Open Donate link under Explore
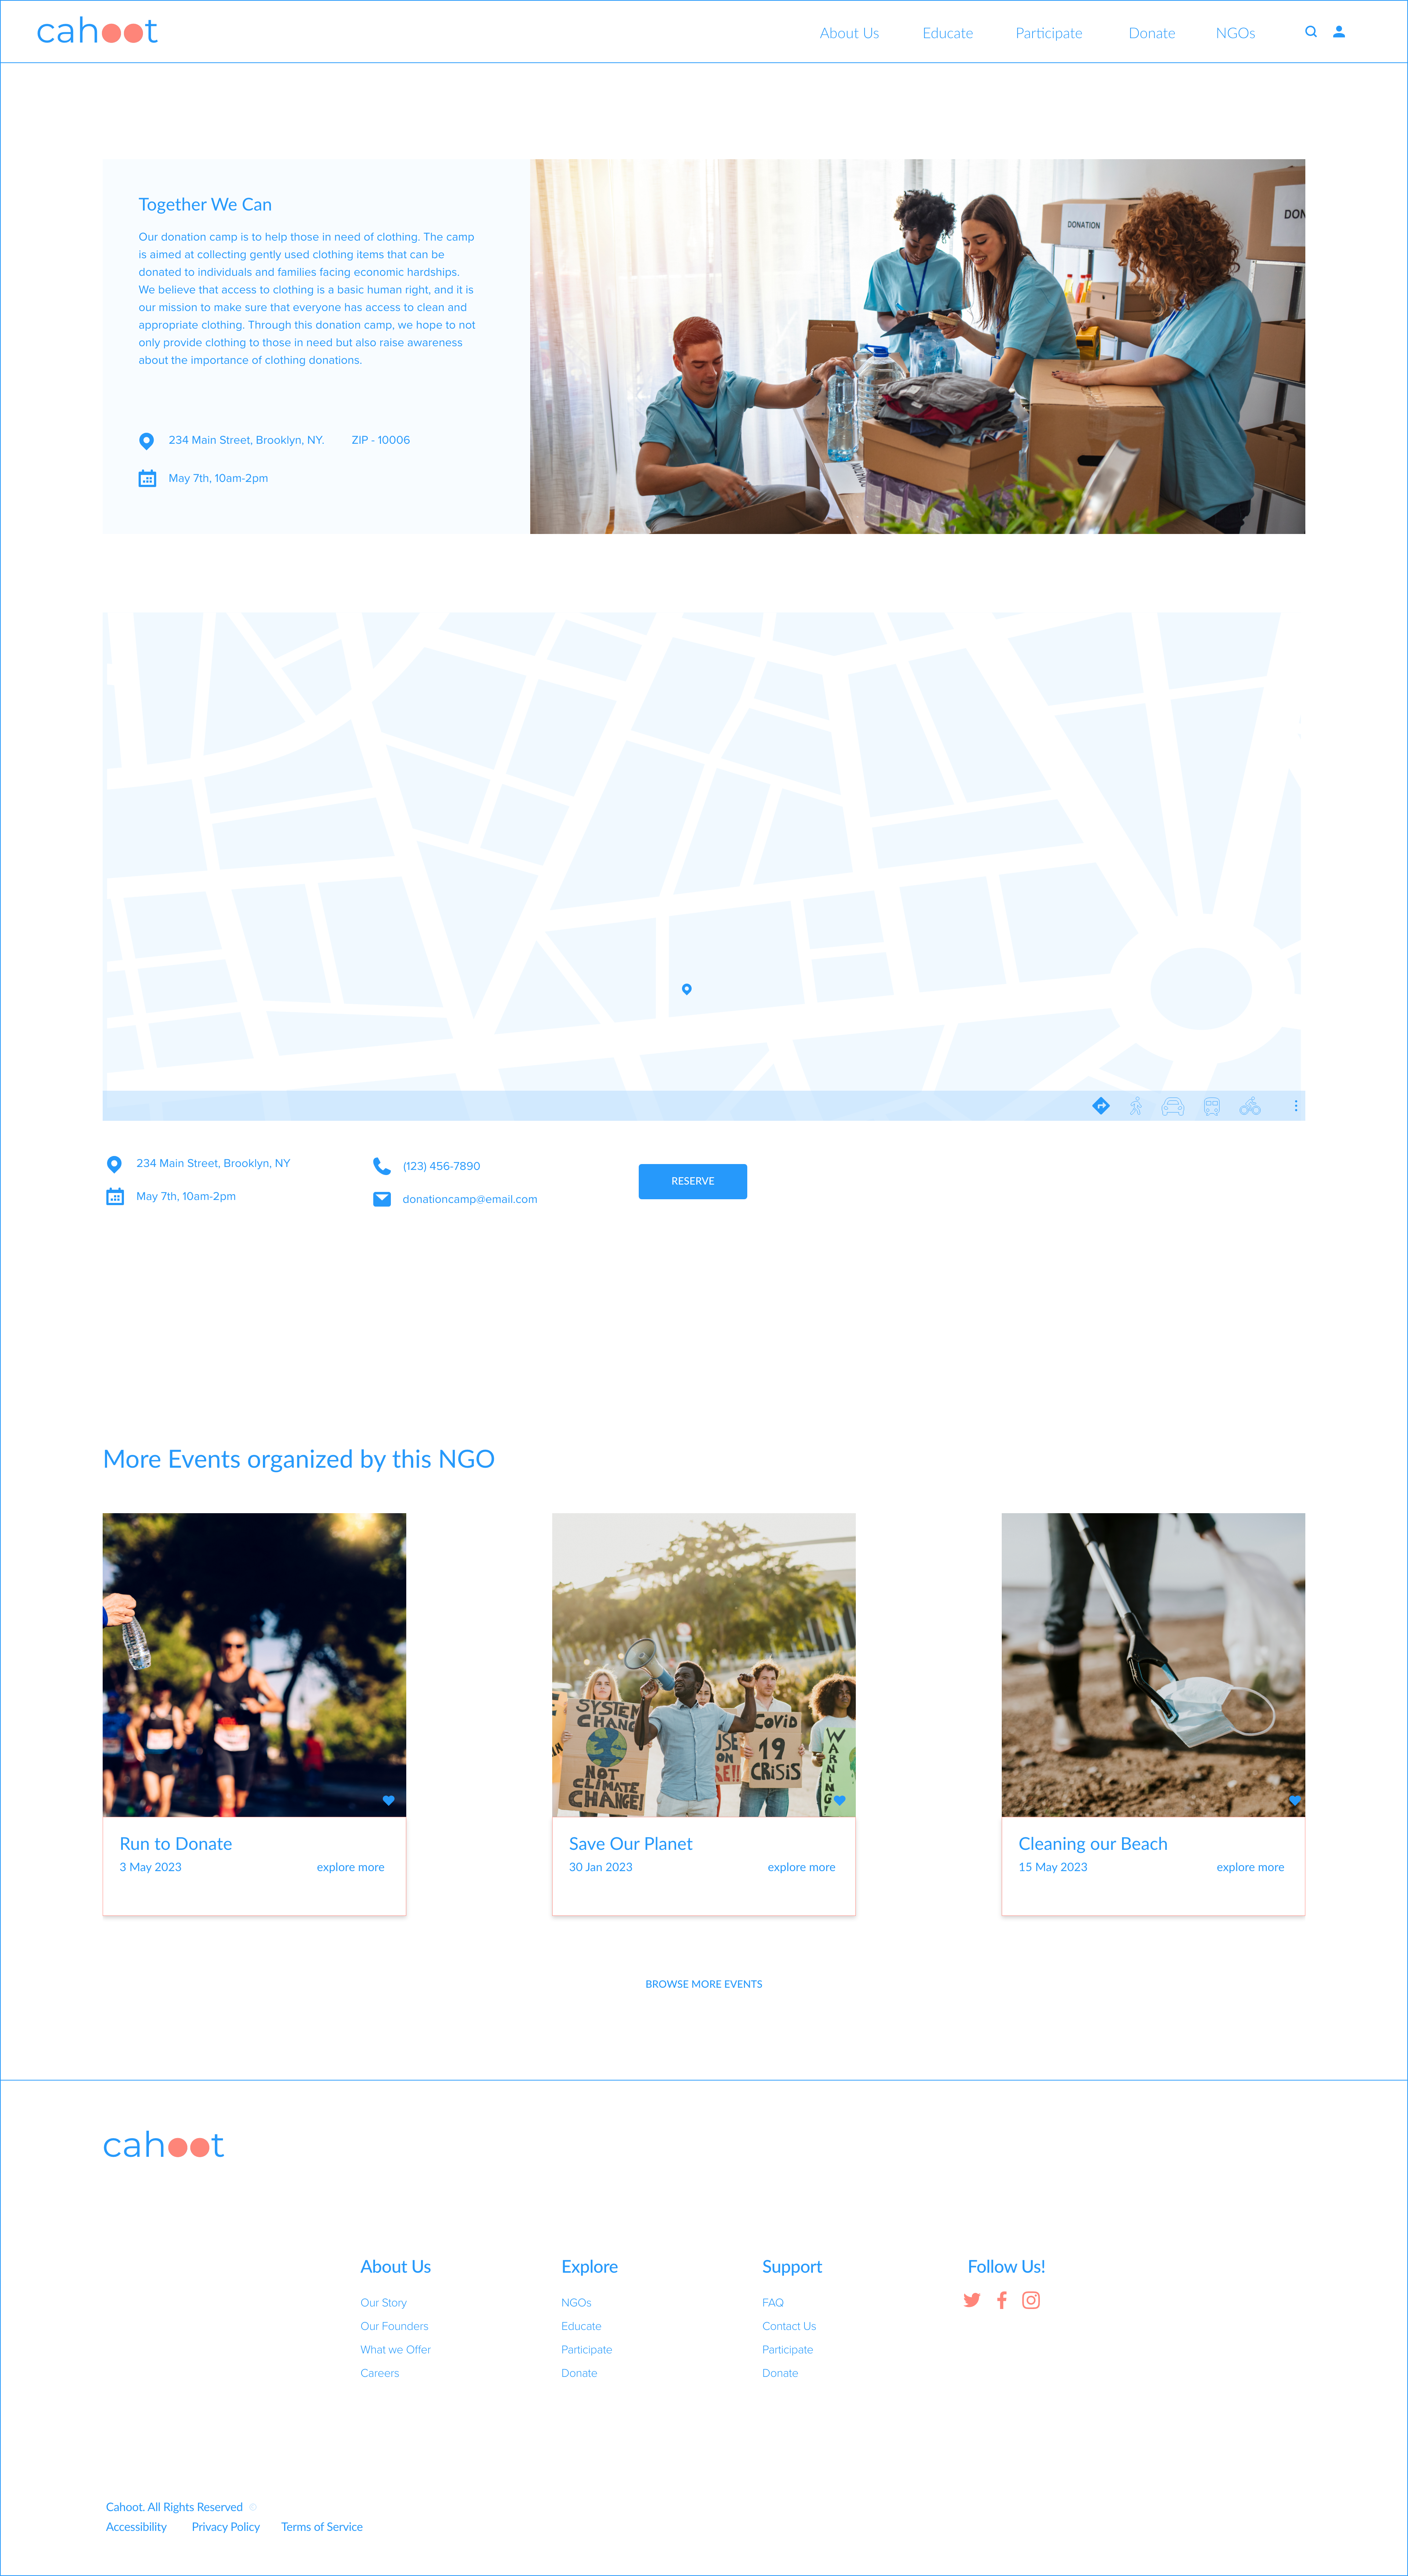 coord(579,2373)
